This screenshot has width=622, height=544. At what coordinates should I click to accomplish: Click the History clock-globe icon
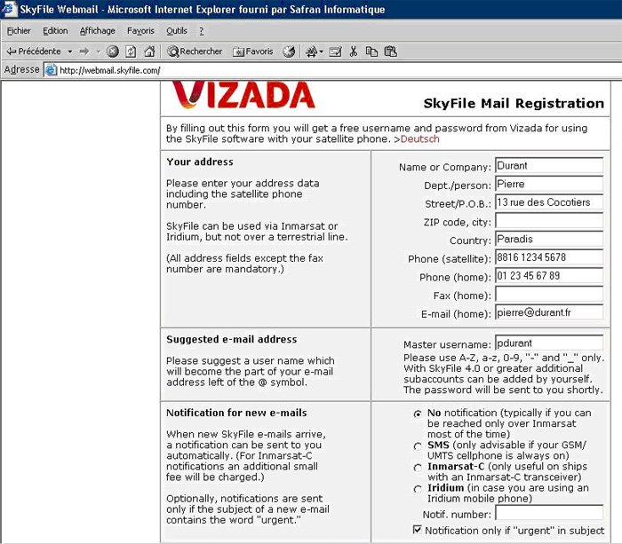(289, 51)
